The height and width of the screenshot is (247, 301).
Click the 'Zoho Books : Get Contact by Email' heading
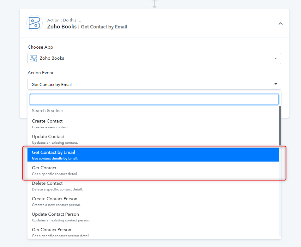(87, 27)
